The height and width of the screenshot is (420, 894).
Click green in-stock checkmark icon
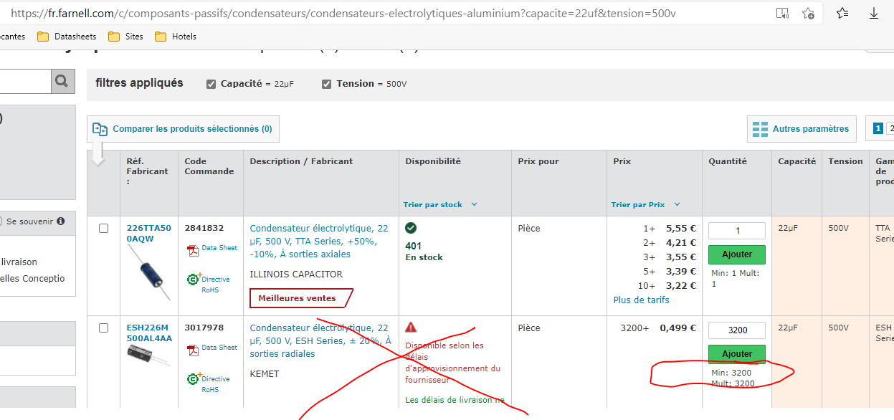[411, 228]
